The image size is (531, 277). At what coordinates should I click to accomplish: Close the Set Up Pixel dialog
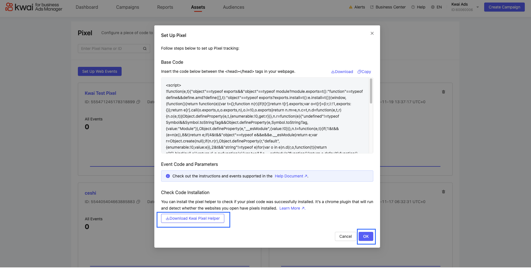pyautogui.click(x=372, y=33)
